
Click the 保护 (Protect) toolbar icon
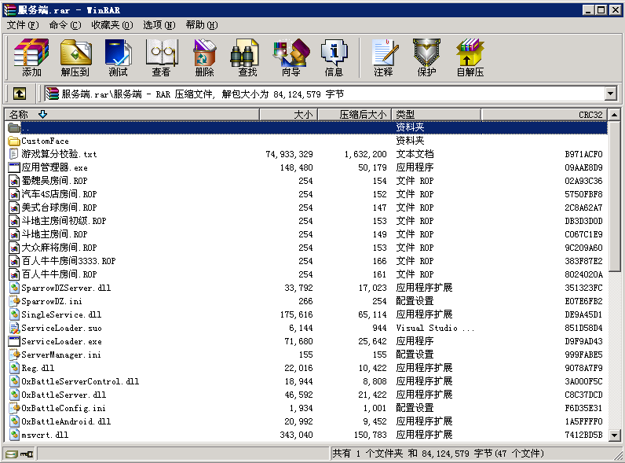click(x=426, y=57)
